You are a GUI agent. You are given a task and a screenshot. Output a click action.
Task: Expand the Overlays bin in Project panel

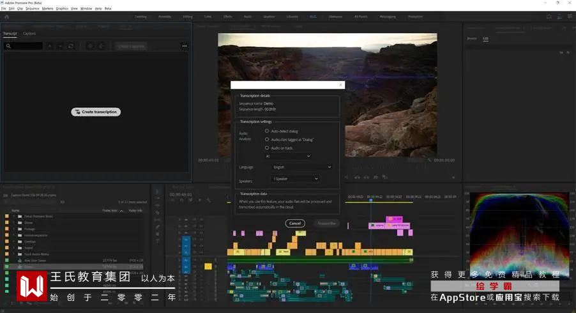click(14, 241)
